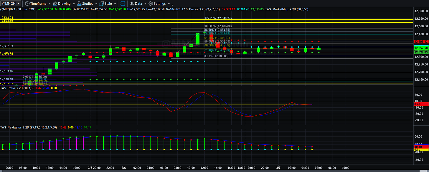This screenshot has width=429, height=172.
Task: Click the TAS Ratio 2.2D indicator label
Action: pyautogui.click(x=12, y=88)
